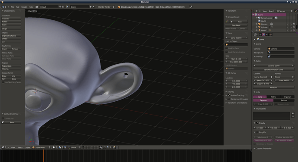Select the Render properties tab icon
Viewport: 298px width, 162px height.
click(x=260, y=34)
